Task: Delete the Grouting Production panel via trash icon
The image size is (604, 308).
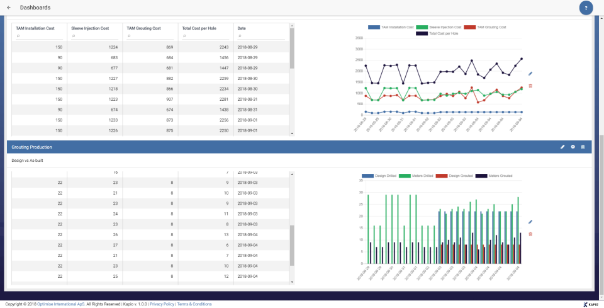Action: tap(583, 147)
